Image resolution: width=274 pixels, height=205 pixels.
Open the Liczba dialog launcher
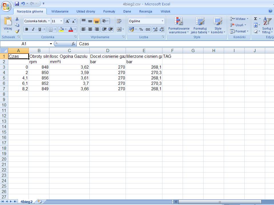[x=163, y=37]
